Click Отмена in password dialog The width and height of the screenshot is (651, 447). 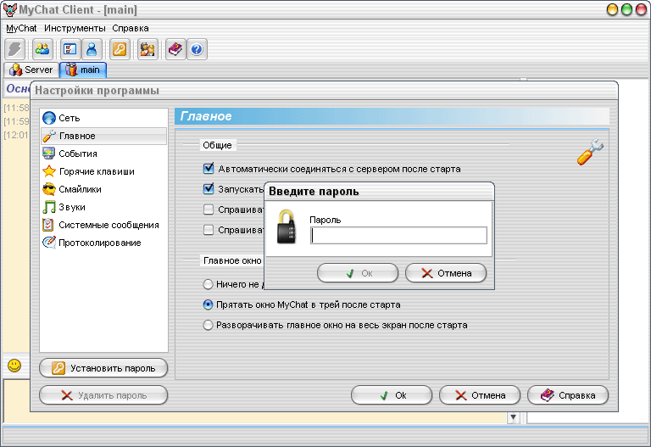tap(446, 273)
